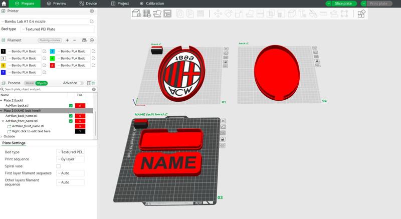Open settings of the NAME plate
This screenshot has width=401, height=219.
pos(223,146)
